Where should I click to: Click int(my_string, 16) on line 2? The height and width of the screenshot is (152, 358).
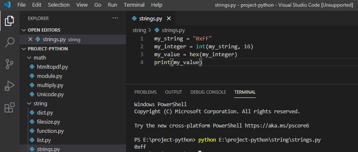225,47
